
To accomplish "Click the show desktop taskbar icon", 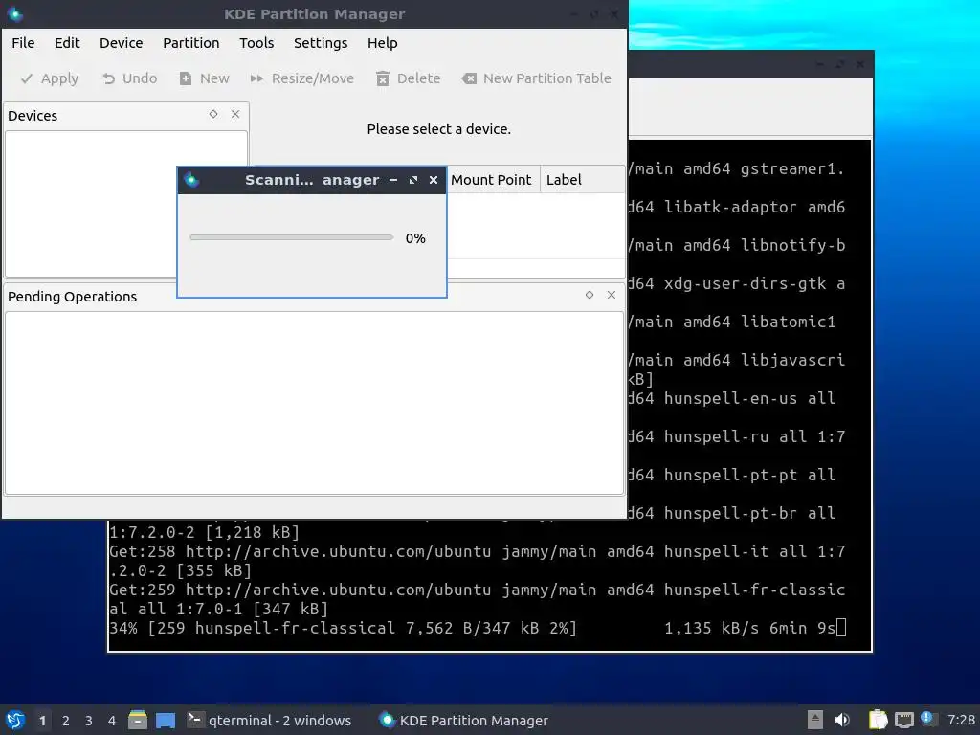I will coord(166,720).
